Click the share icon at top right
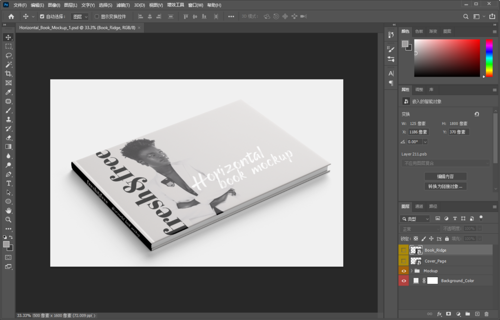 pyautogui.click(x=492, y=17)
